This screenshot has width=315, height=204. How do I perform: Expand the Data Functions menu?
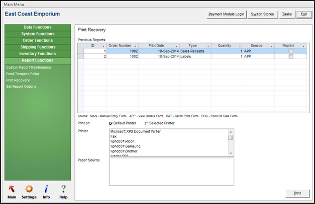point(38,27)
